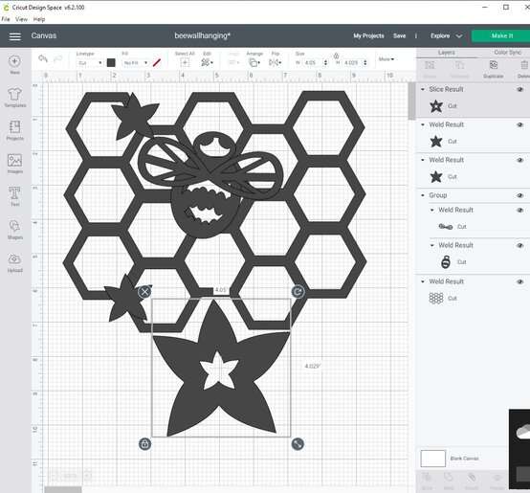Screen dimensions: 530x493
Task: Open the Arrange options icon
Action: point(254,62)
